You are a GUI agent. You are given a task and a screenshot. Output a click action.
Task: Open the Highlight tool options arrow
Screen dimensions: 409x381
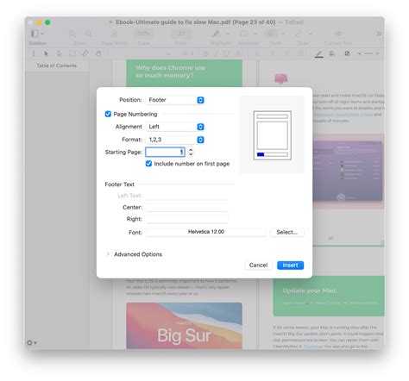tap(228, 34)
